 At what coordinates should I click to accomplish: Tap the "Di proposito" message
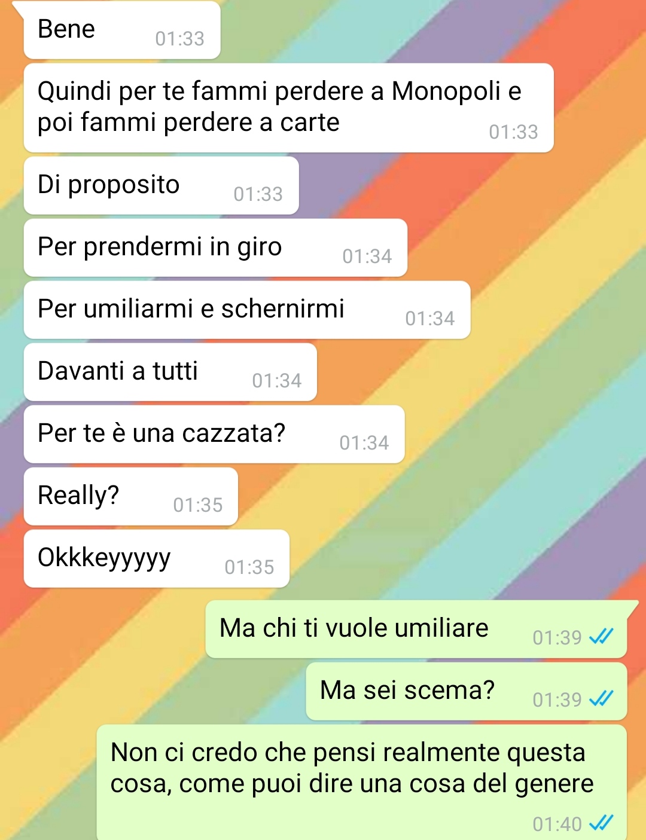pyautogui.click(x=161, y=185)
